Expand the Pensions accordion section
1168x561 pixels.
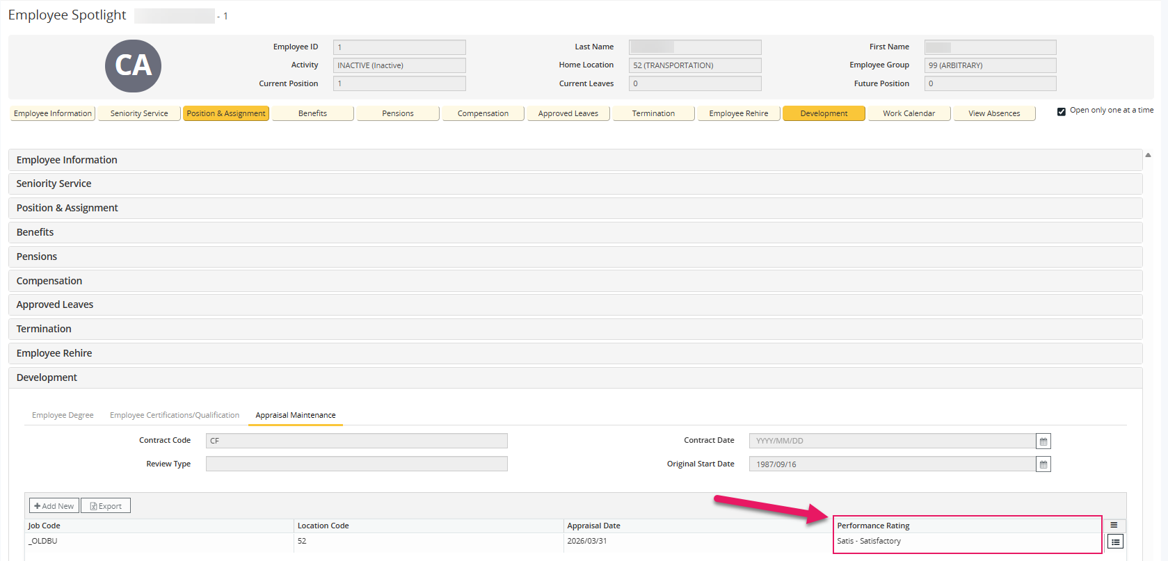[x=575, y=257]
